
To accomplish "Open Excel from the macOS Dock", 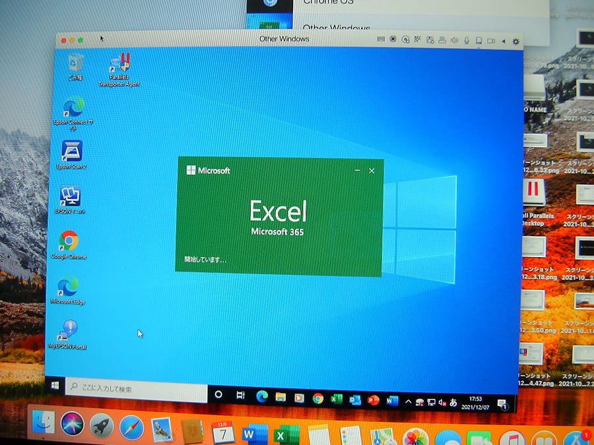I will tap(287, 436).
